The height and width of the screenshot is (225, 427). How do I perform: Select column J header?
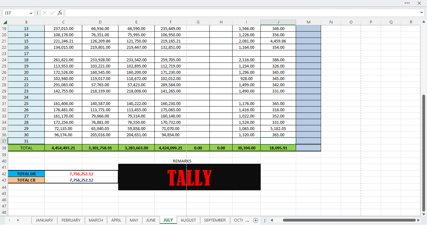pos(278,22)
